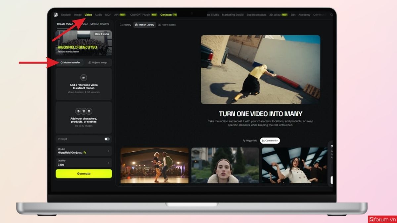Open the History tab
This screenshot has width=397, height=223.
[125, 25]
